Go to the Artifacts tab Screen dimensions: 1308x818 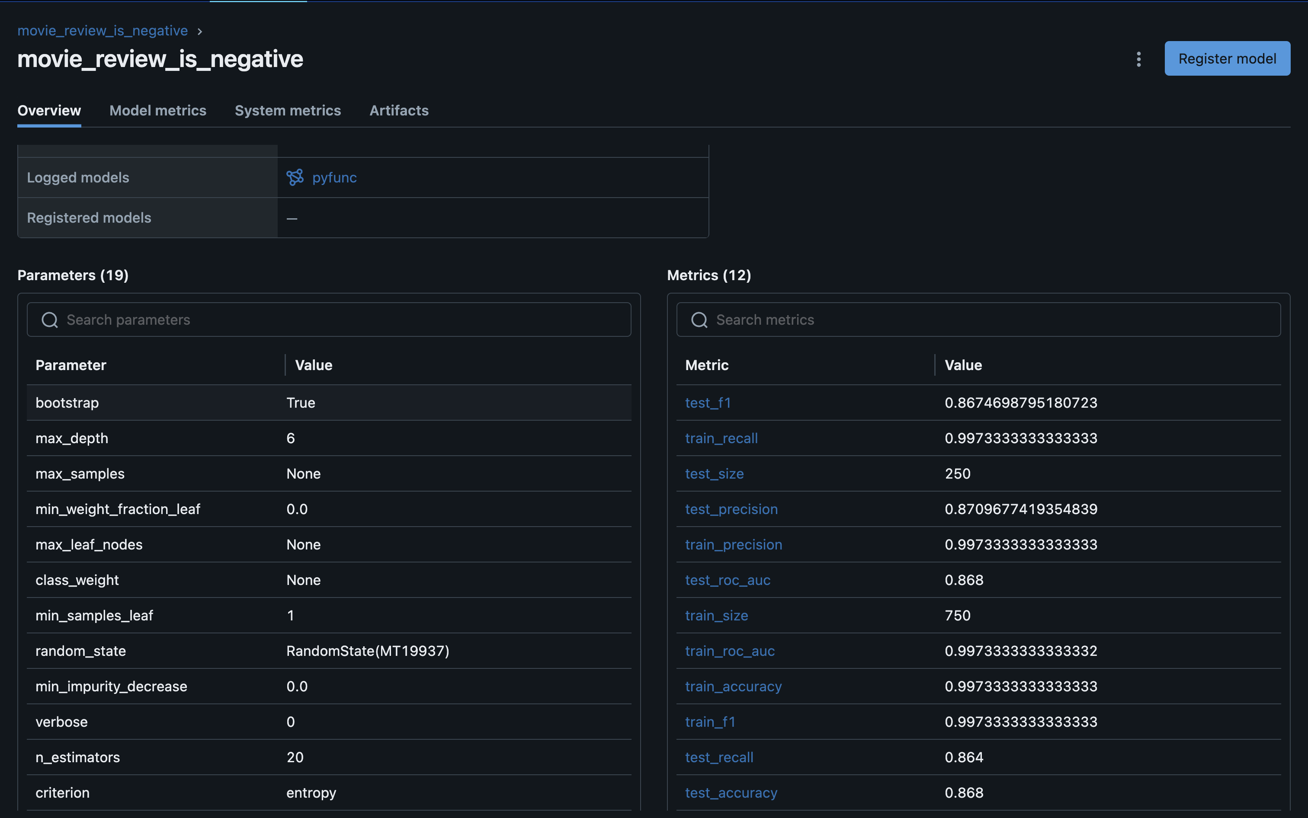tap(399, 110)
